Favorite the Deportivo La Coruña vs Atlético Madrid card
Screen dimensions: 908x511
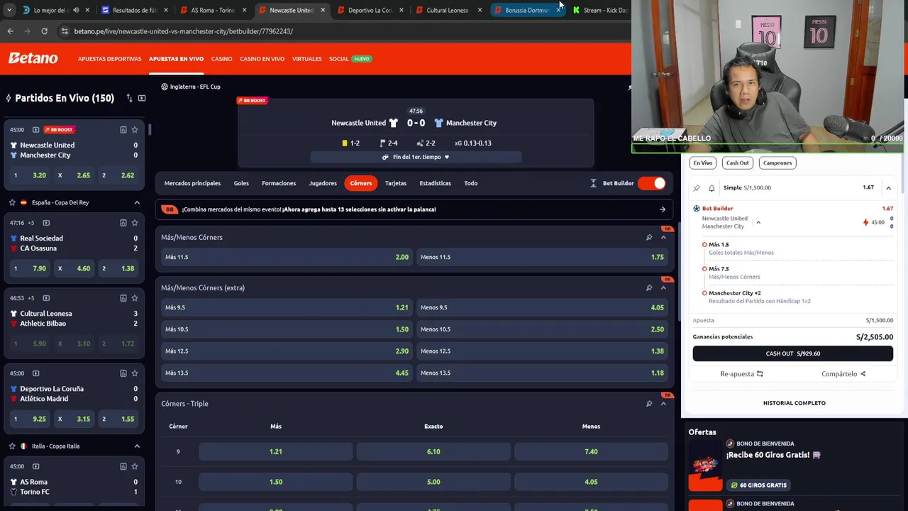coord(135,373)
